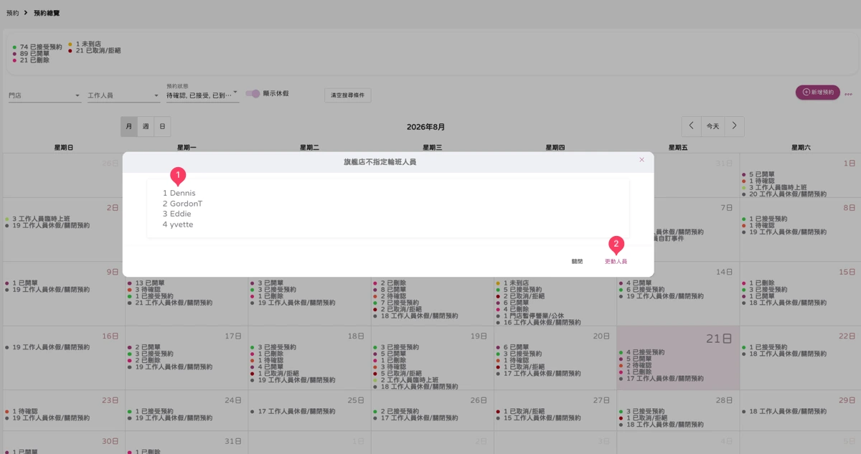Click the 17日 date label

pyautogui.click(x=233, y=336)
